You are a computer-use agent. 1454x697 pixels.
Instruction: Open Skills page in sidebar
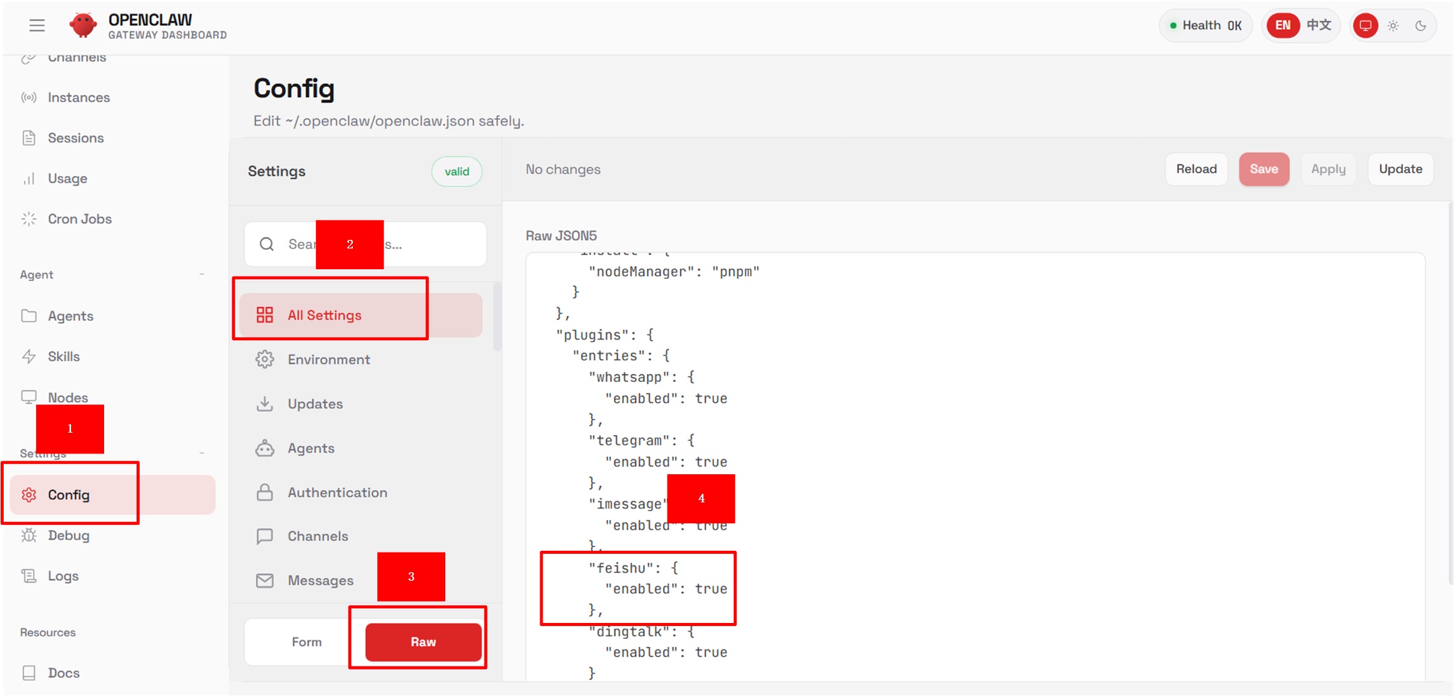(x=63, y=357)
